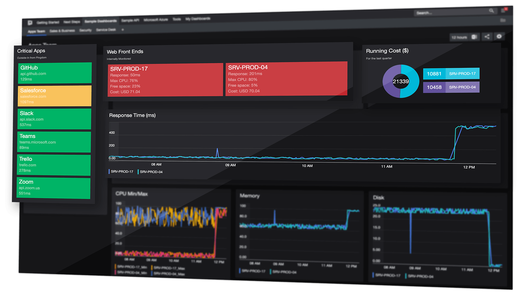Toggle the SRV-PROD-04 legend under Memory chart
This screenshot has width=520, height=292.
tap(283, 272)
